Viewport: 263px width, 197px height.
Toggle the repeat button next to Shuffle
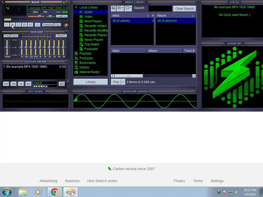point(58,25)
